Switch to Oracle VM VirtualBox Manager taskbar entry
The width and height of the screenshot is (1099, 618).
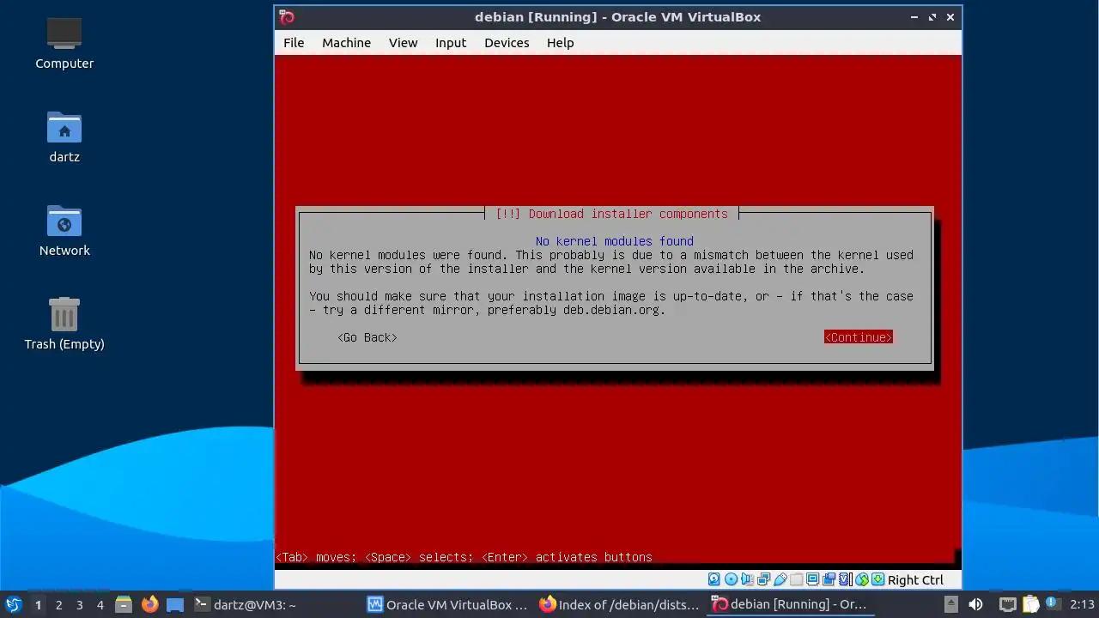[447, 604]
